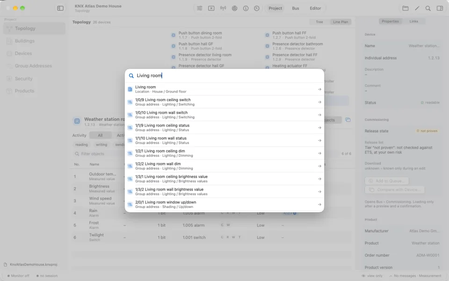This screenshot has width=449, height=281.
Task: Click arrow for 1/0/10 wall switch result
Action: point(319,115)
